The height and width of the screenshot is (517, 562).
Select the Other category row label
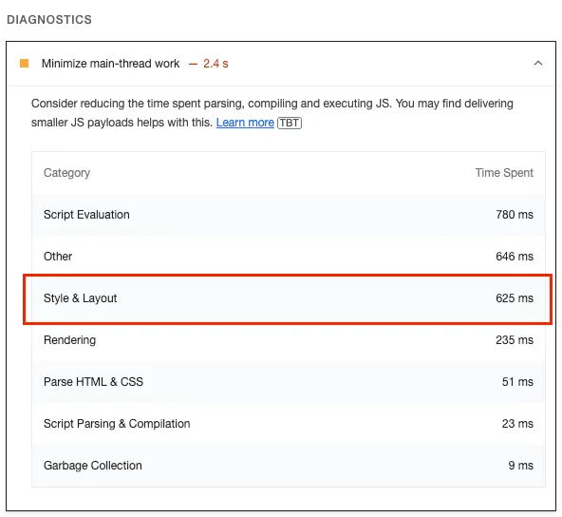58,257
